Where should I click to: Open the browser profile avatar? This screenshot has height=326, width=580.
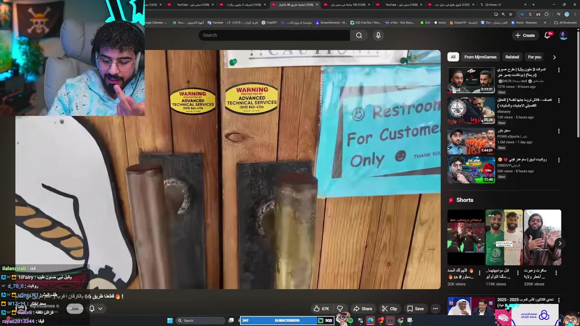click(566, 14)
